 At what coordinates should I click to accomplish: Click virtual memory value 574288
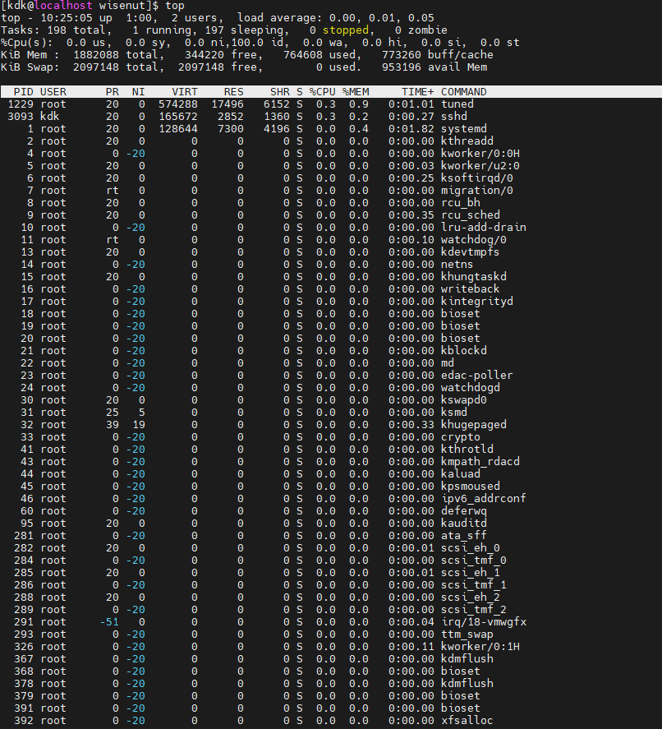(178, 104)
